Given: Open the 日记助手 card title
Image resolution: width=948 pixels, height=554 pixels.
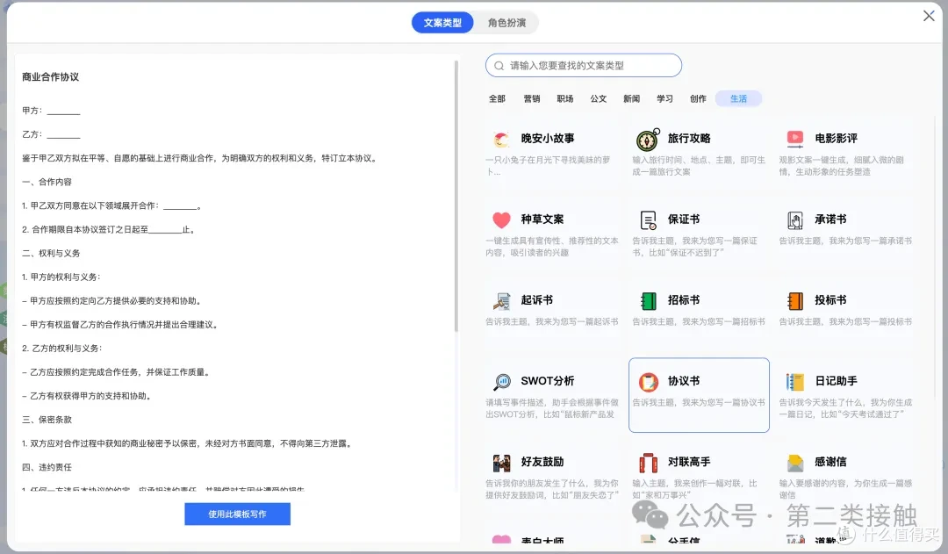Looking at the screenshot, I should click(x=836, y=381).
